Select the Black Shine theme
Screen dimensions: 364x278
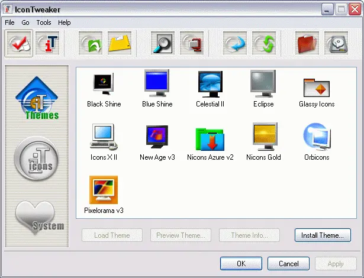(x=104, y=89)
